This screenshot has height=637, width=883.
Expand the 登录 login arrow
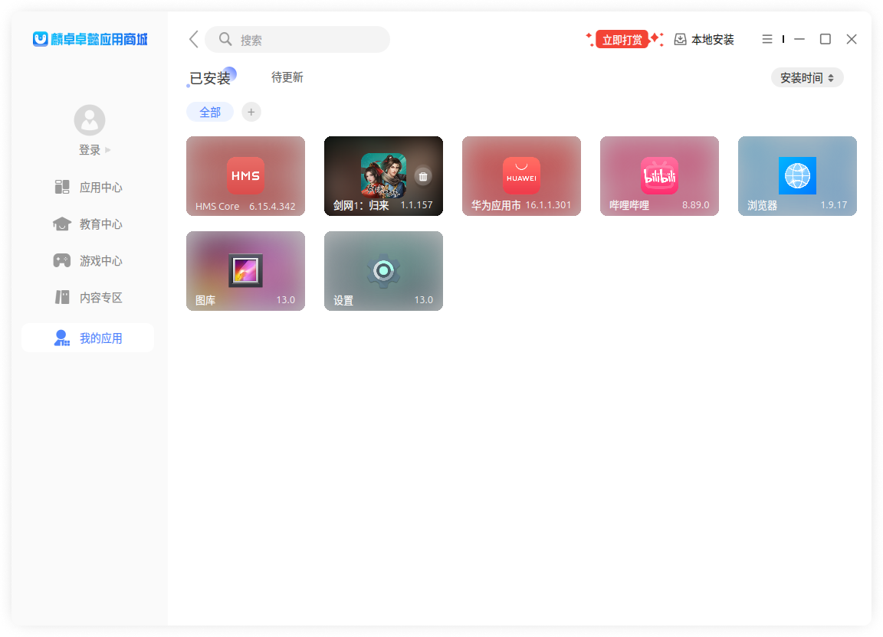(108, 150)
